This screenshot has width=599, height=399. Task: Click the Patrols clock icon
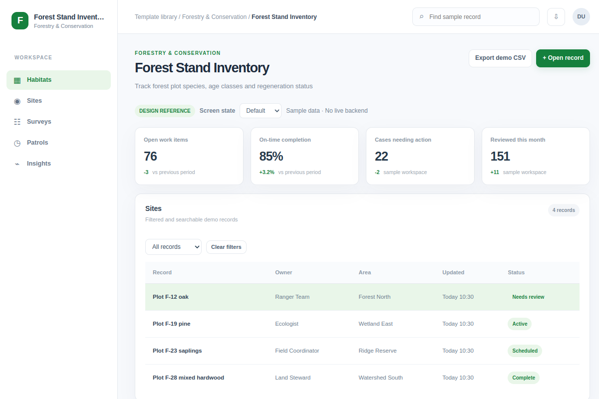17,143
